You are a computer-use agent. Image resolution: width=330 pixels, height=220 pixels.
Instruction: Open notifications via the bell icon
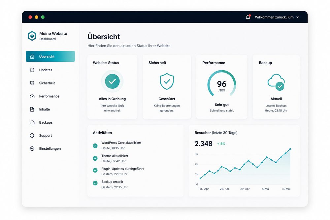point(248,17)
